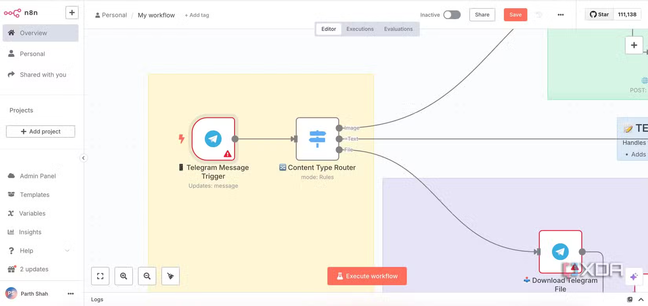The width and height of the screenshot is (648, 306).
Task: Open the AI assistant sparkle icon
Action: click(x=633, y=277)
